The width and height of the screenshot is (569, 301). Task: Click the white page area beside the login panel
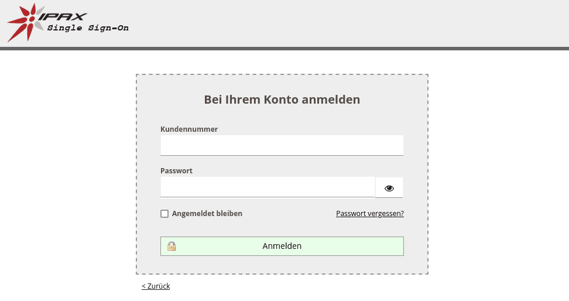(498, 176)
